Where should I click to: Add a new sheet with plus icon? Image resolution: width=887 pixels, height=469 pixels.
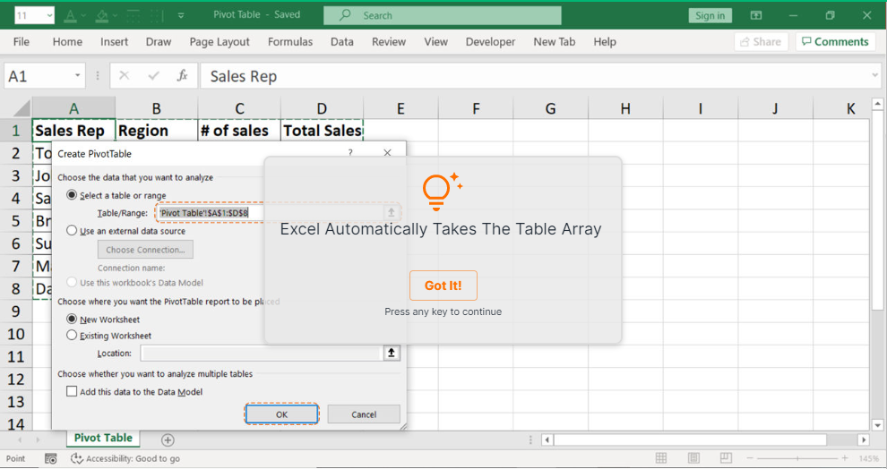click(168, 439)
